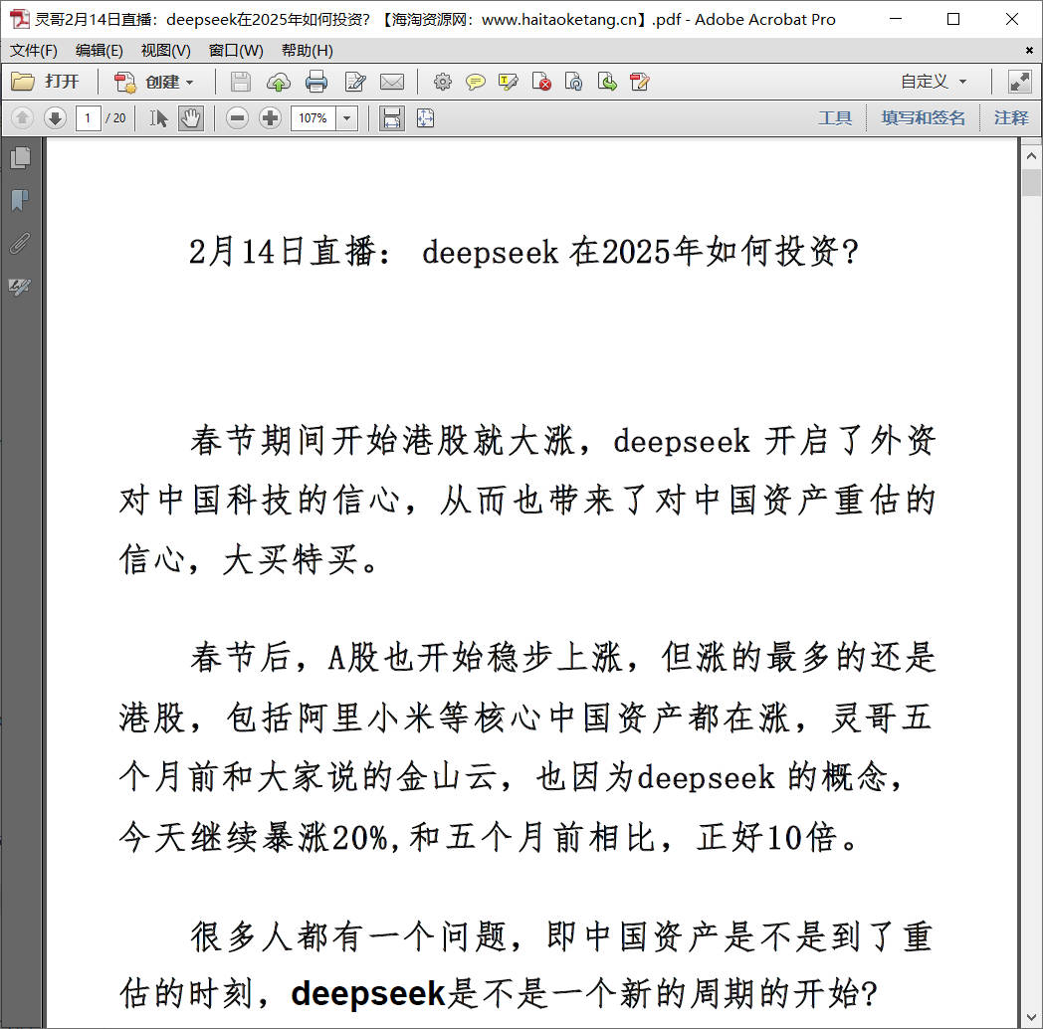
Task: Show page thumbnails panel in sidebar
Action: coord(21,157)
